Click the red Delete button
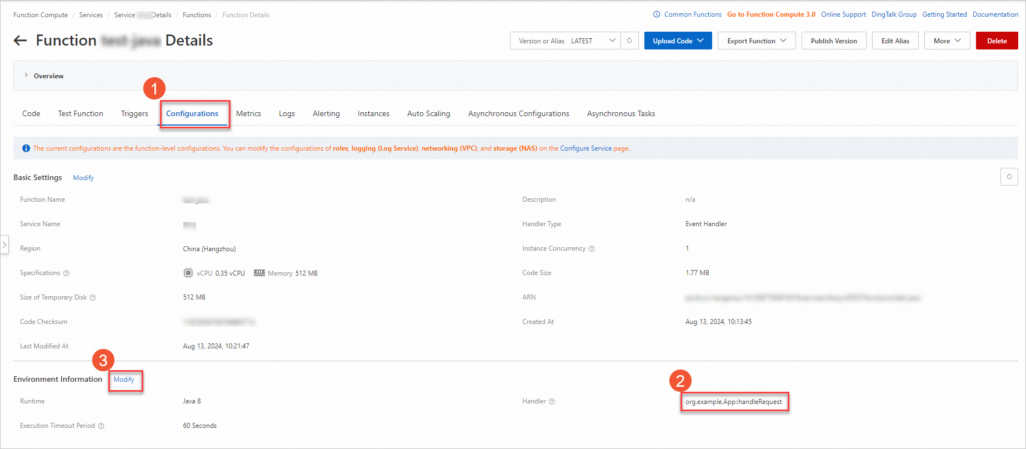This screenshot has width=1026, height=449. click(x=997, y=41)
